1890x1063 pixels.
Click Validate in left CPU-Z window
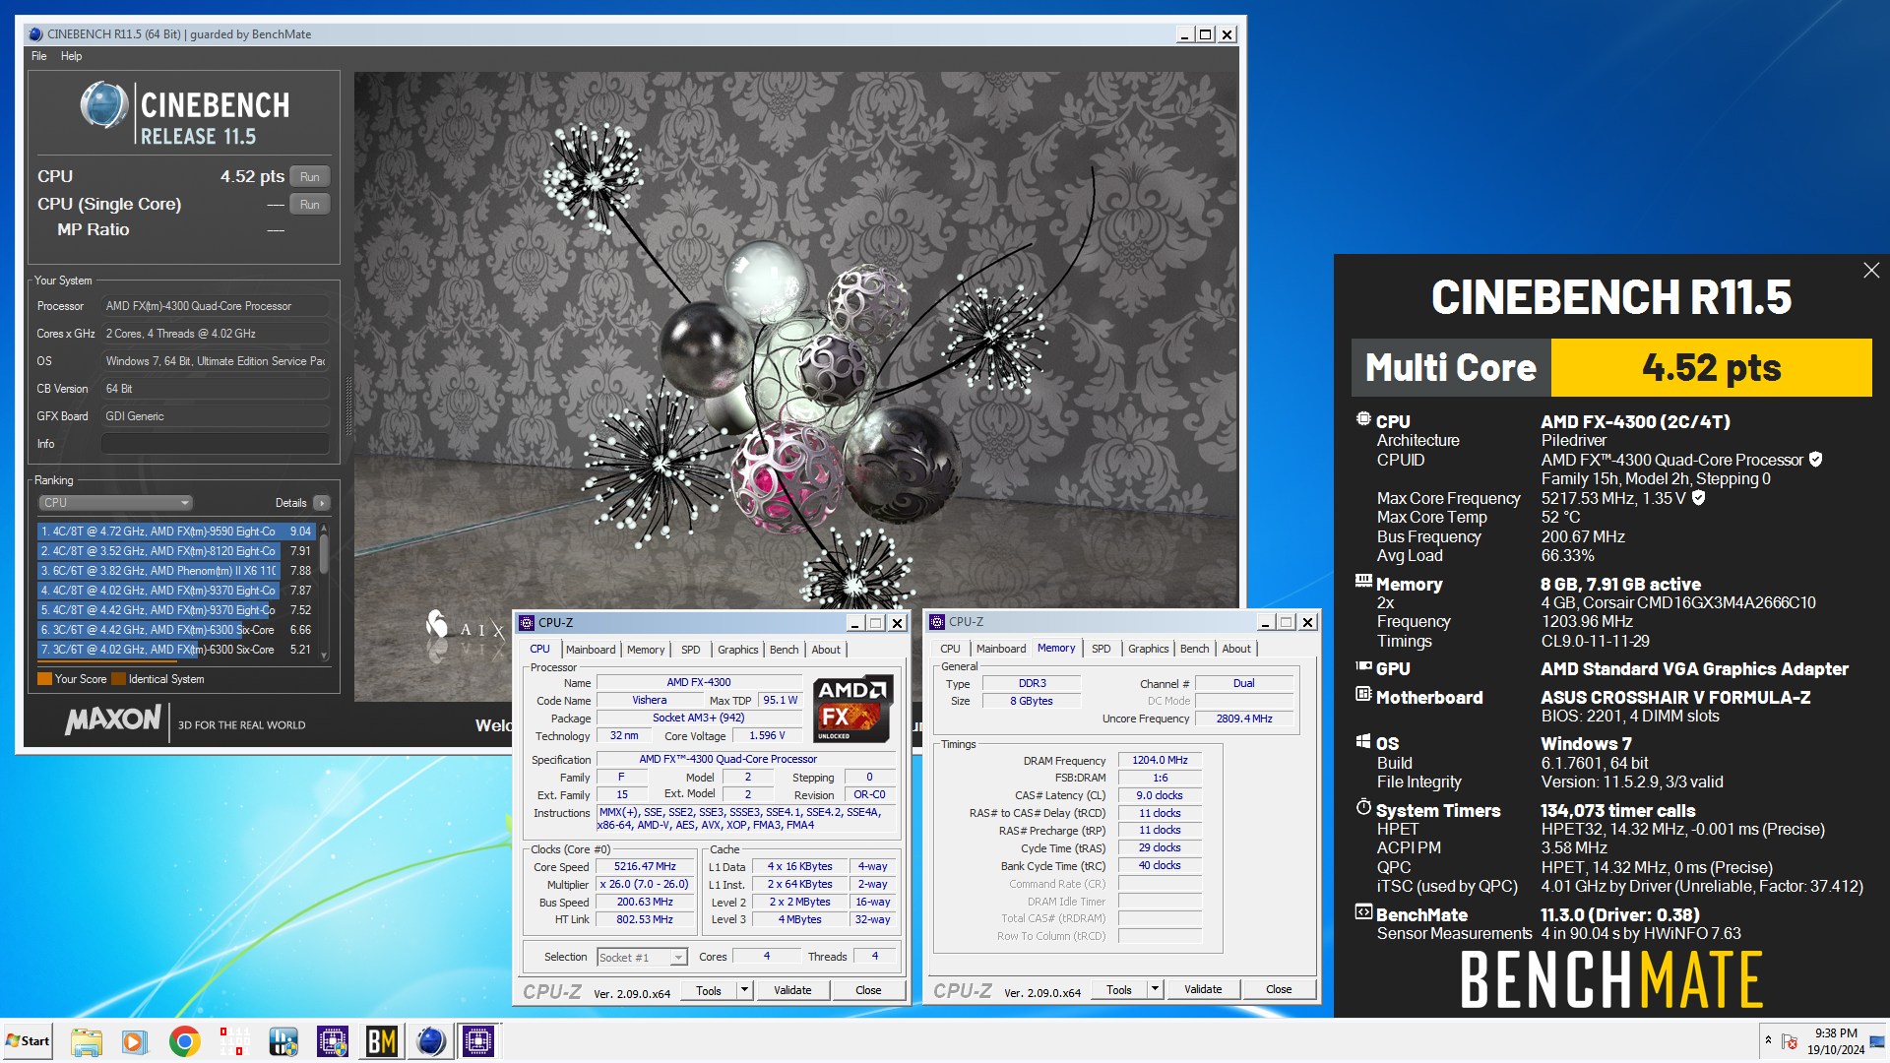792,990
